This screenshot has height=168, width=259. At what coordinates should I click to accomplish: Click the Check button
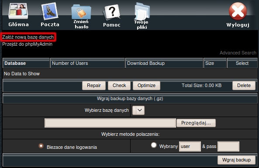click(x=119, y=85)
